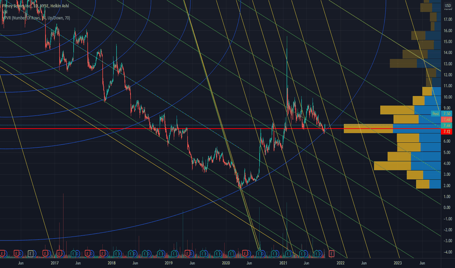Image resolution: width=455 pixels, height=268 pixels.
Task: Click the 2018 time axis label
Action: (x=111, y=263)
